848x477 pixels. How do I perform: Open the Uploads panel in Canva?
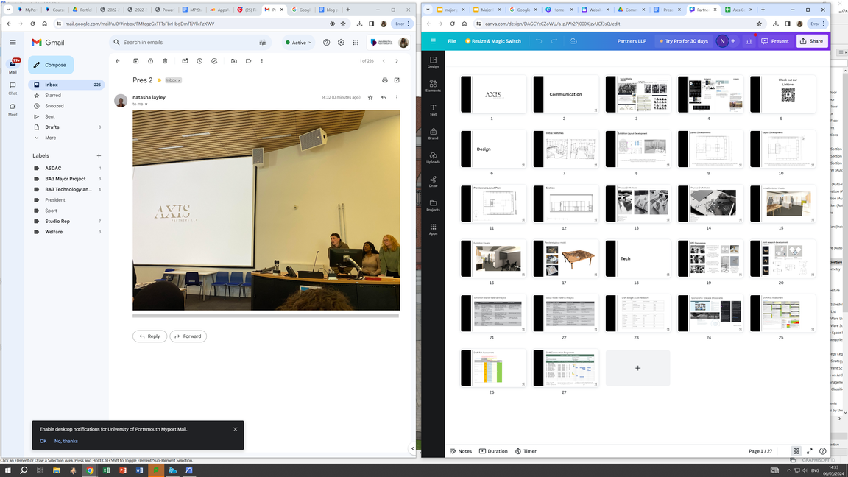(x=433, y=158)
